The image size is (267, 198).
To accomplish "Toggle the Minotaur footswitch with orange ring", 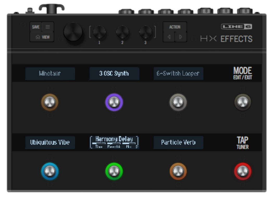I will (x=50, y=102).
